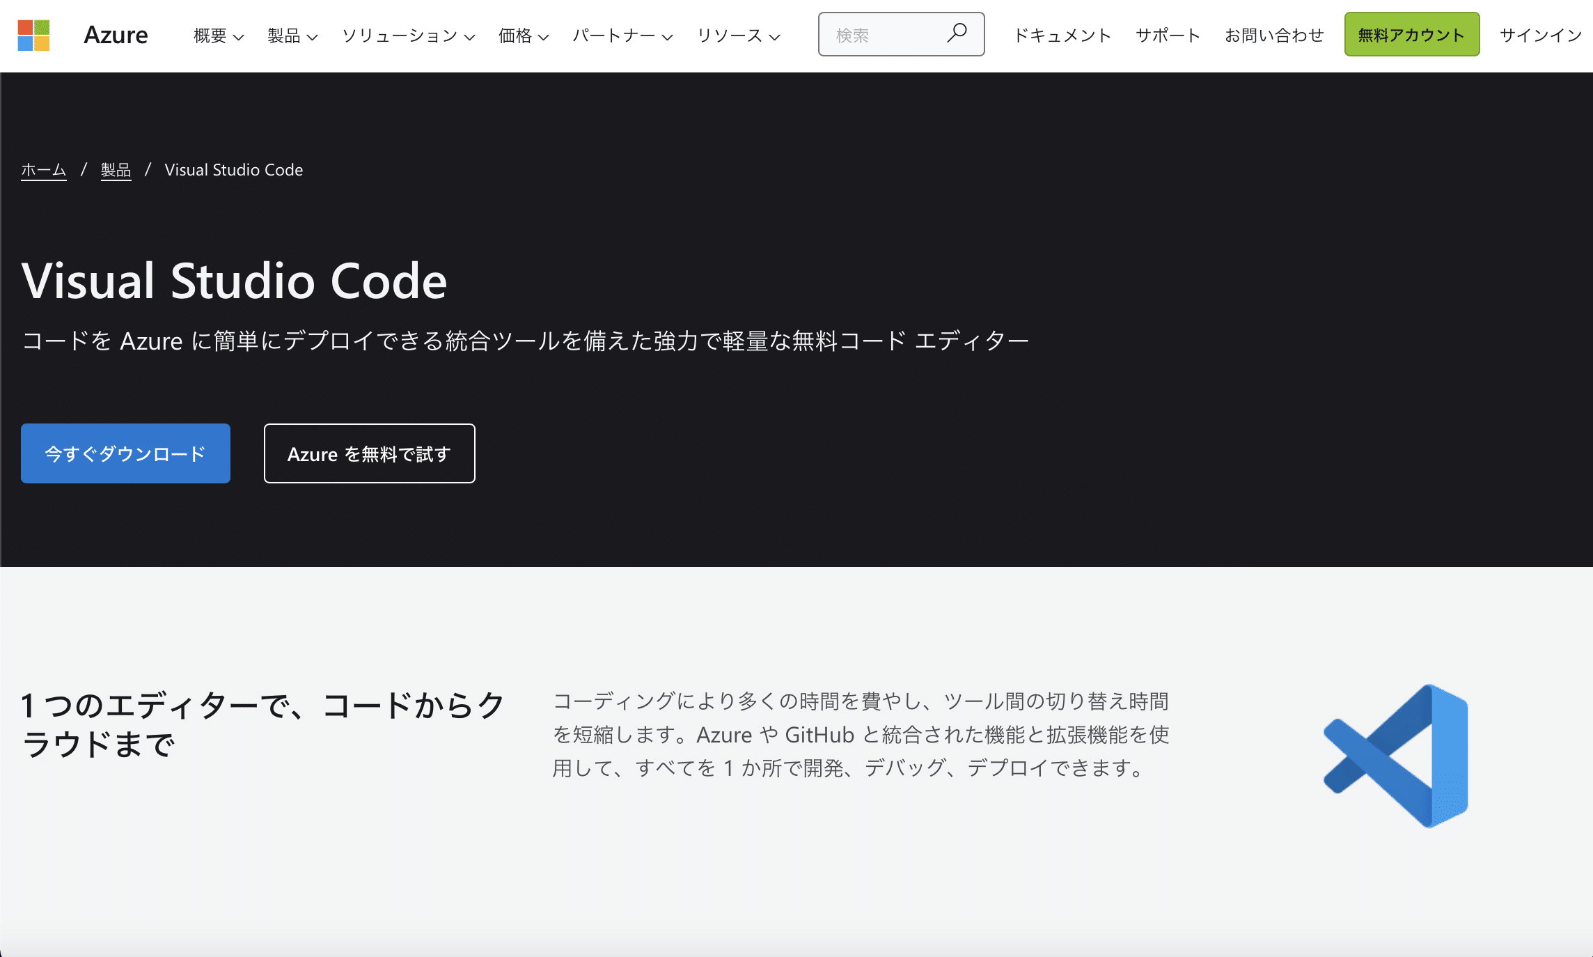Open the 製品 breadcrumb link
This screenshot has height=957, width=1593.
pos(116,170)
